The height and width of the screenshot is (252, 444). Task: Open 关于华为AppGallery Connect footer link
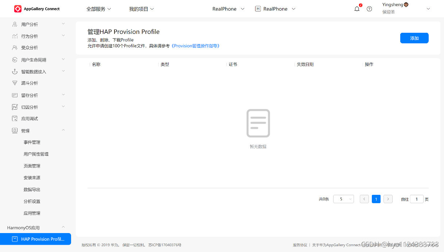point(336,245)
